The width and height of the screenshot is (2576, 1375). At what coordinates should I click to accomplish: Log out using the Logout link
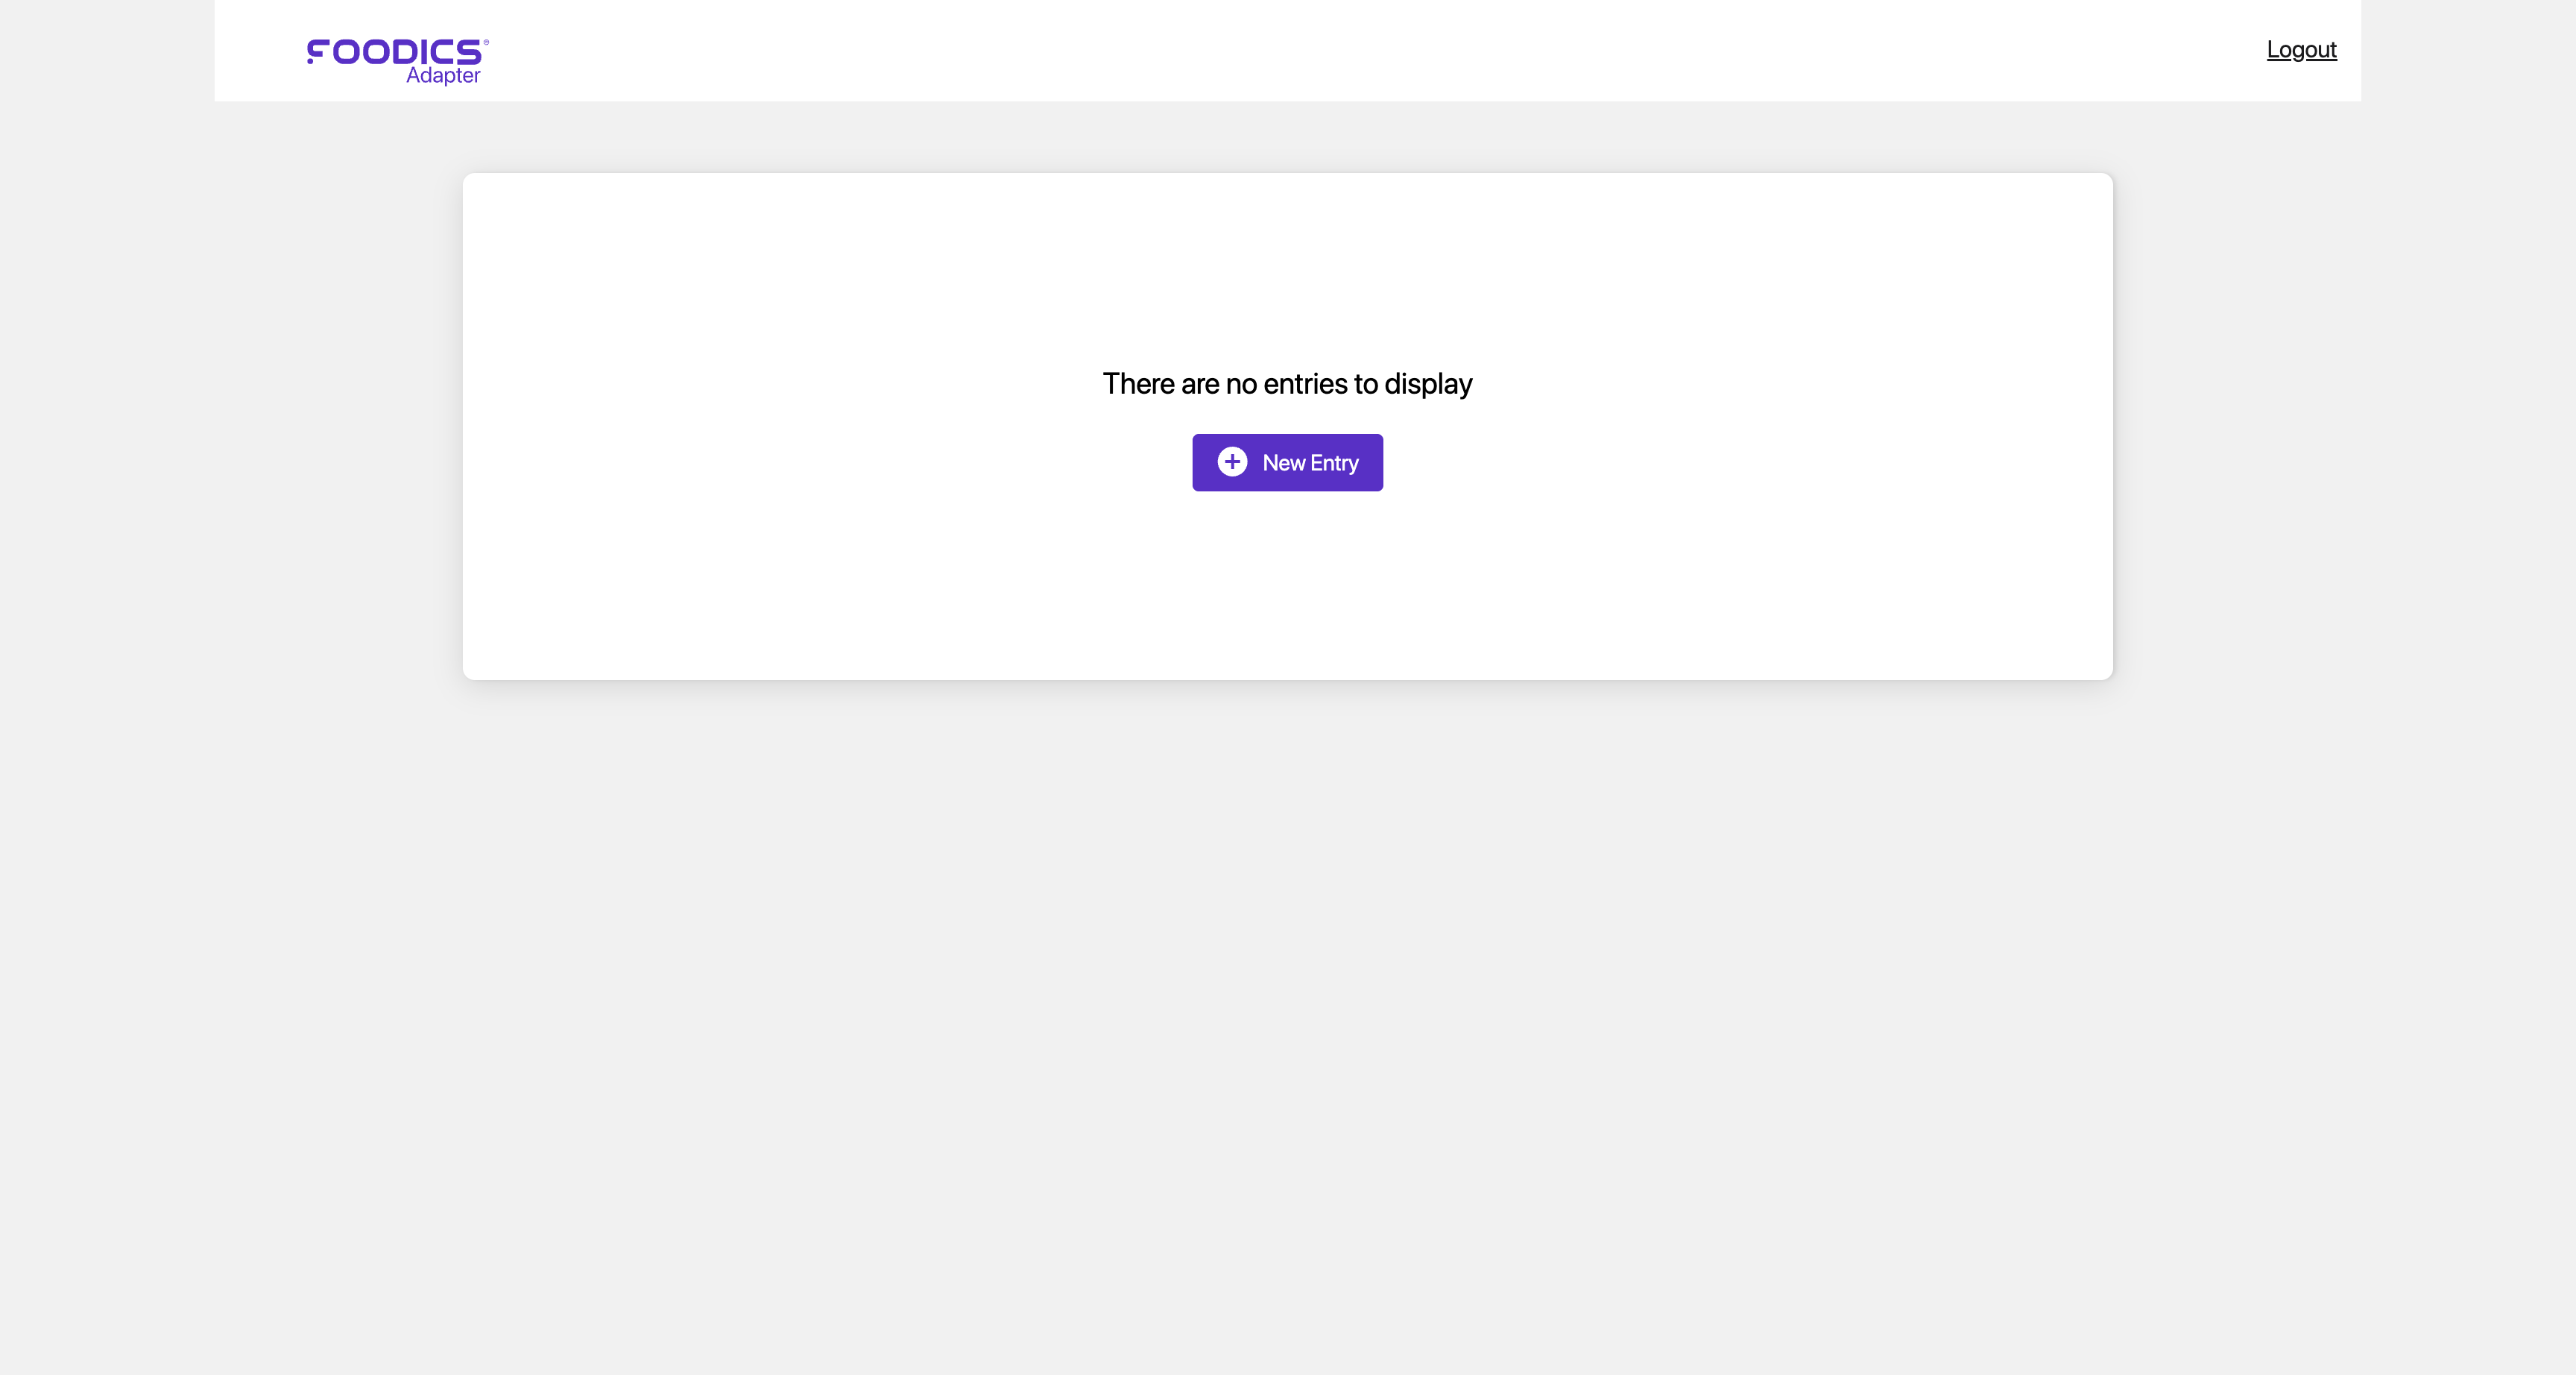2301,50
